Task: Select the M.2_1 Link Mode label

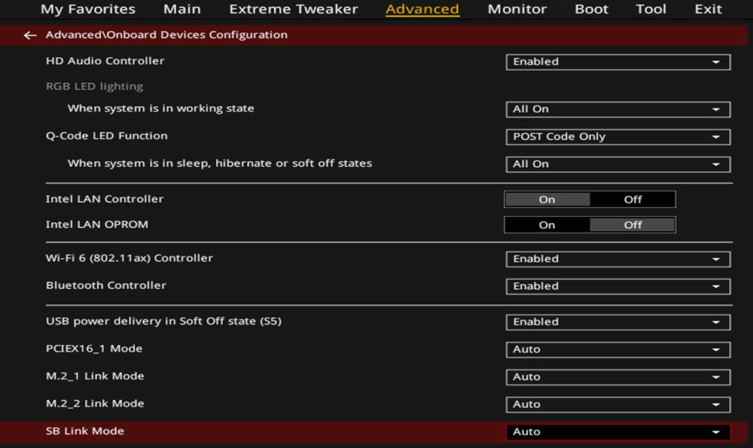Action: click(x=95, y=376)
